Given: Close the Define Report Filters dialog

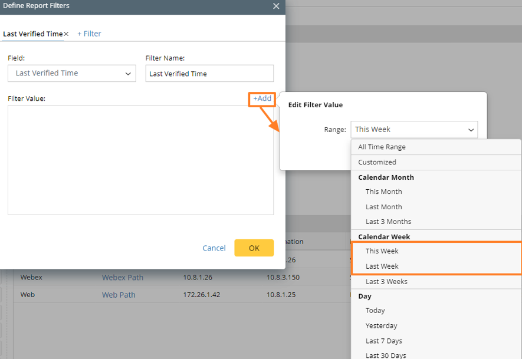Looking at the screenshot, I should point(276,6).
